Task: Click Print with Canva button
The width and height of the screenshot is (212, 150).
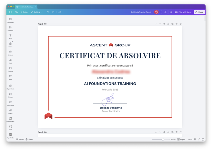Action: 183,12
